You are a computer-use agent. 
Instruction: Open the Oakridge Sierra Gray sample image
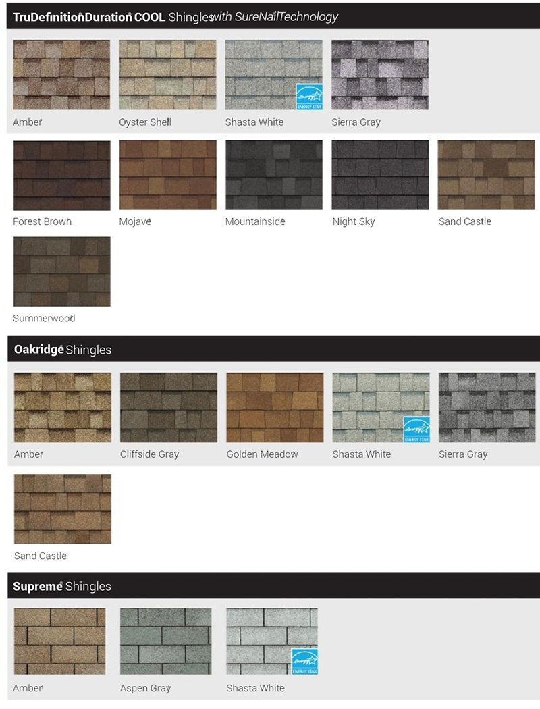coord(487,407)
